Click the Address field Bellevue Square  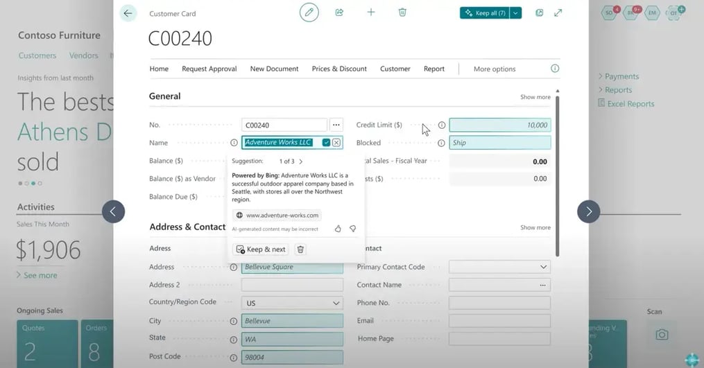(x=292, y=267)
